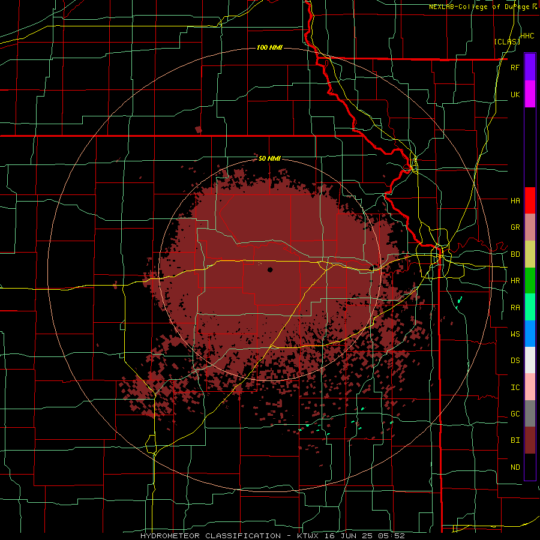The height and width of the screenshot is (540, 540).
Task: Click the BI legend label
Action: click(x=515, y=440)
